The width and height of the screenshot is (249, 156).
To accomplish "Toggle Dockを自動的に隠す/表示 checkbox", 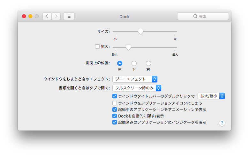I will click(115, 116).
